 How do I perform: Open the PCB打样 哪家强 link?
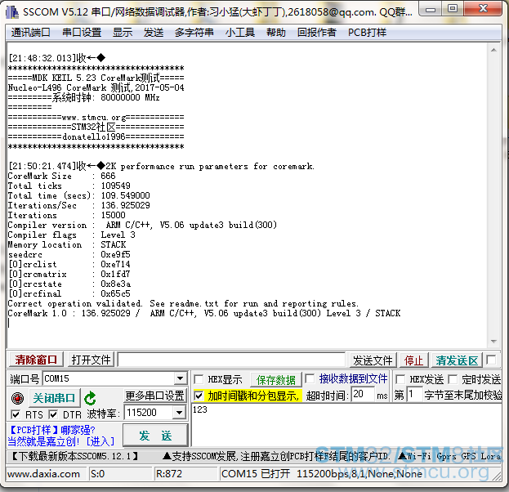pyautogui.click(x=52, y=430)
